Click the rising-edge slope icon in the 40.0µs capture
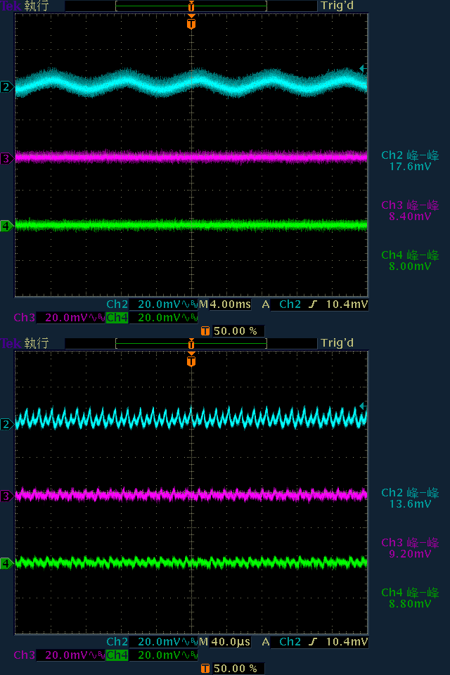The image size is (450, 675). coord(313,642)
